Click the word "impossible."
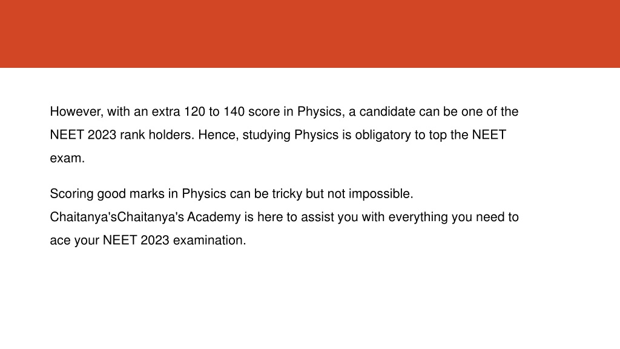620x349 pixels. coord(381,194)
